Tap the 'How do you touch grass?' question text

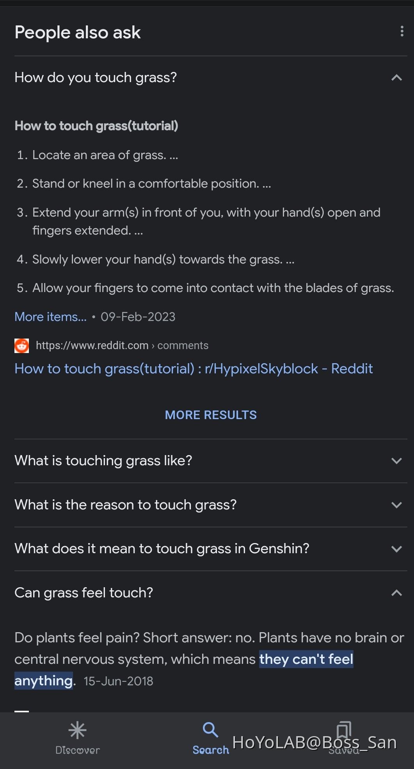(x=96, y=77)
